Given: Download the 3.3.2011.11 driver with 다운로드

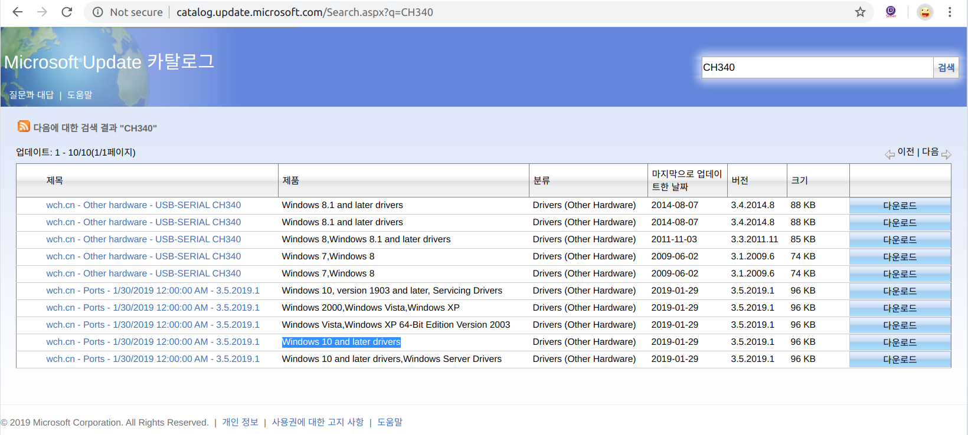Looking at the screenshot, I should click(900, 240).
